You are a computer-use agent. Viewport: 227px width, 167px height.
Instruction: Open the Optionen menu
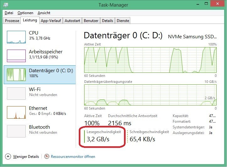click(25, 13)
